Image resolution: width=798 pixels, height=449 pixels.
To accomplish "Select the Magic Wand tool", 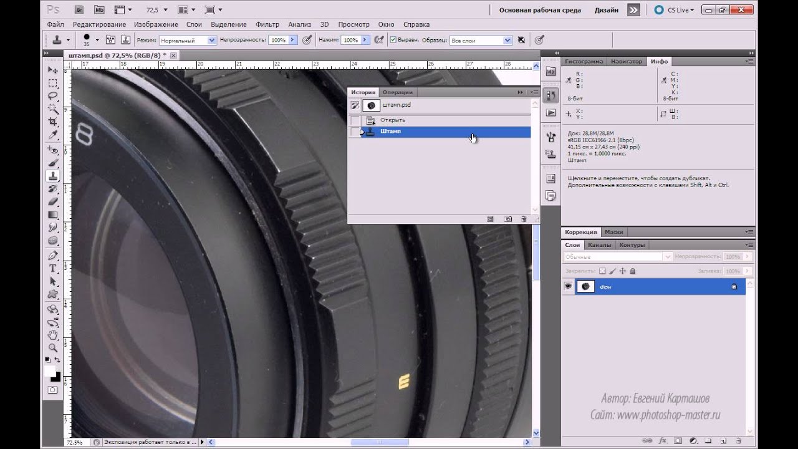I will point(53,109).
